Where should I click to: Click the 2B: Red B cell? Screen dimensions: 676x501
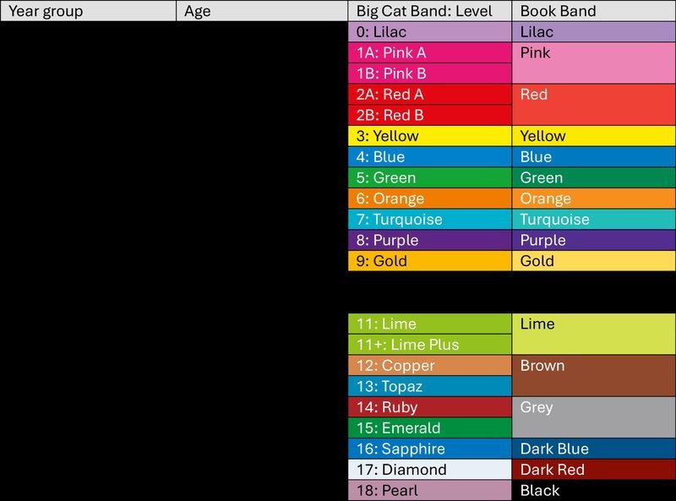[430, 115]
